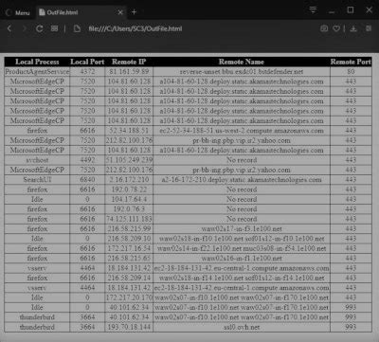Select remote IP 52.34.188.51
This screenshot has height=342, width=379.
point(129,131)
